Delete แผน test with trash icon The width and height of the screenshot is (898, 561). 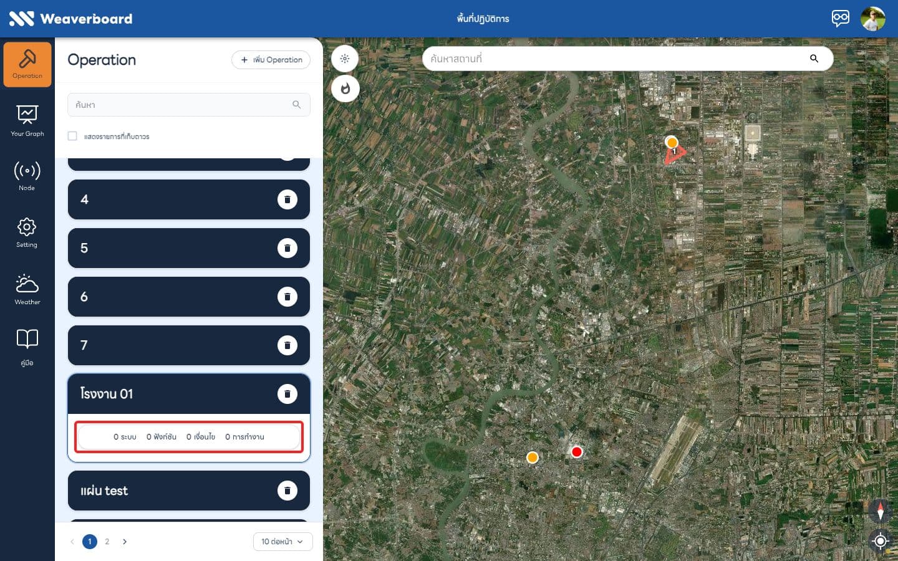pyautogui.click(x=287, y=491)
